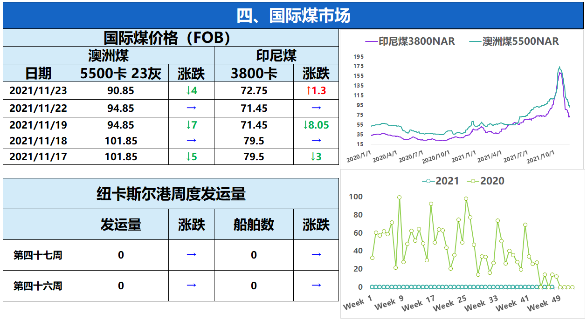Click the 2020 legend entry in the weekly chart
Screen dimensions: 587x320
(486, 181)
